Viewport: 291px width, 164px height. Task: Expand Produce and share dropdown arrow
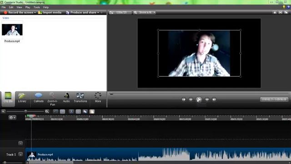[98, 13]
